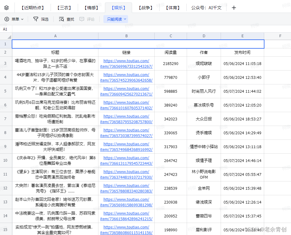This screenshot has height=235, width=291.
Task: Click the 发布时间 header cell
Action: coord(242,52)
